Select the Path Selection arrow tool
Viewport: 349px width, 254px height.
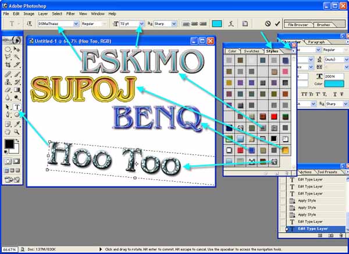pyautogui.click(x=8, y=107)
